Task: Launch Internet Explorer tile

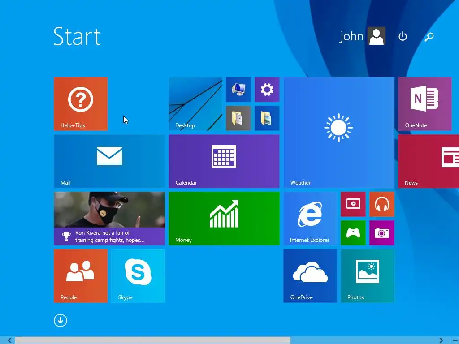Action: coord(310,219)
